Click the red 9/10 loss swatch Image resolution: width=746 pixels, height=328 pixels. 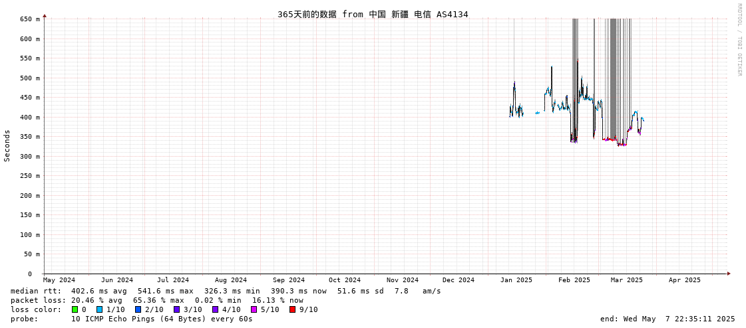pyautogui.click(x=292, y=309)
